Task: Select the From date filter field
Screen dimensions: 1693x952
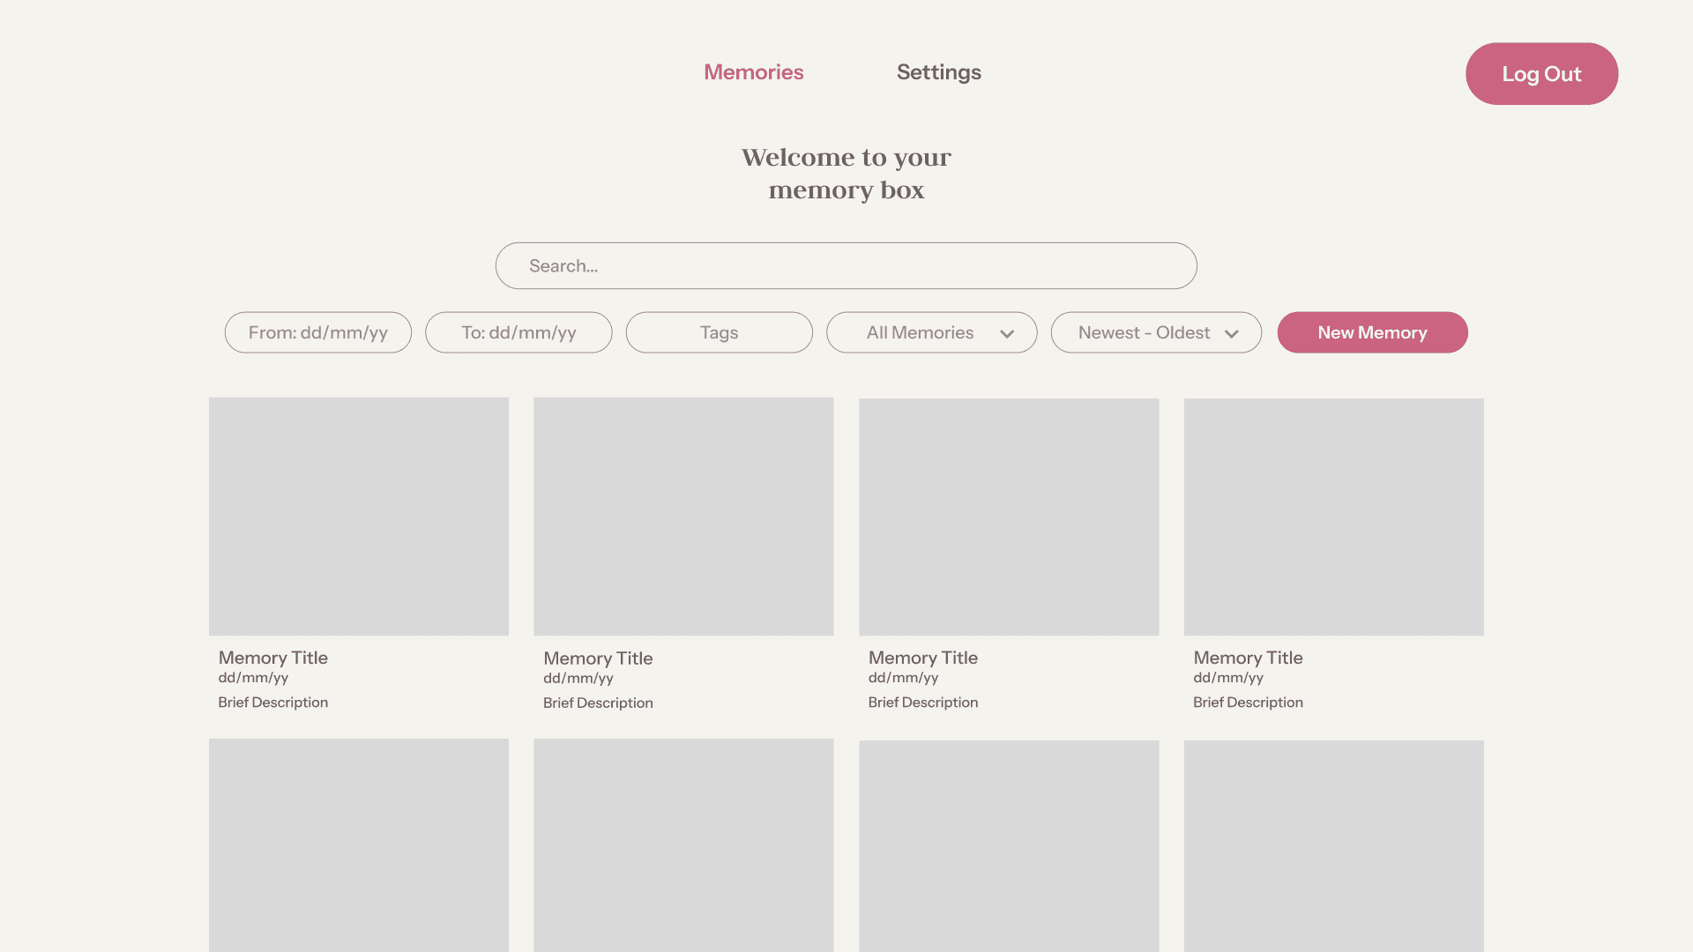Action: [317, 332]
